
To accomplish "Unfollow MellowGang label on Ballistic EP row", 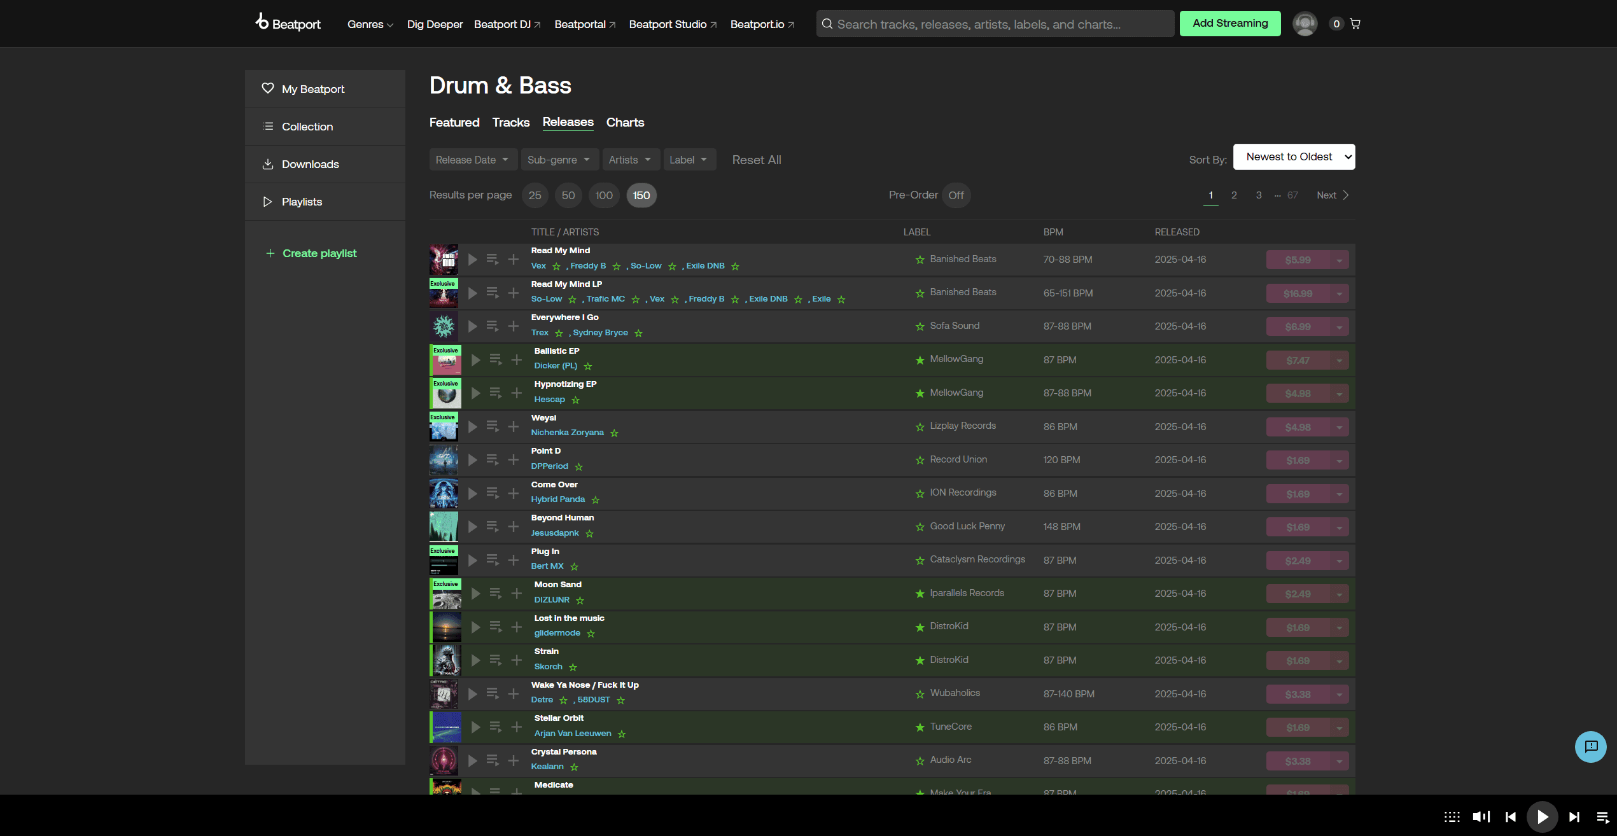I will [x=920, y=360].
